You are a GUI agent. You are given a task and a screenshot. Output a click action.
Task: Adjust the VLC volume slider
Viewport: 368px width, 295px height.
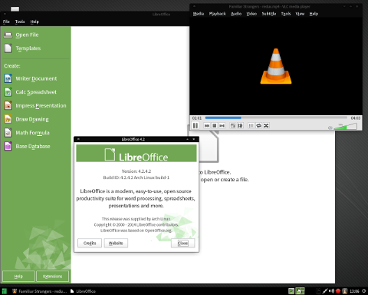(346, 126)
